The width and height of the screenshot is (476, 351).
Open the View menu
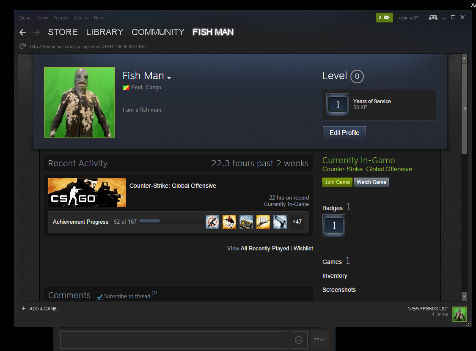(42, 18)
